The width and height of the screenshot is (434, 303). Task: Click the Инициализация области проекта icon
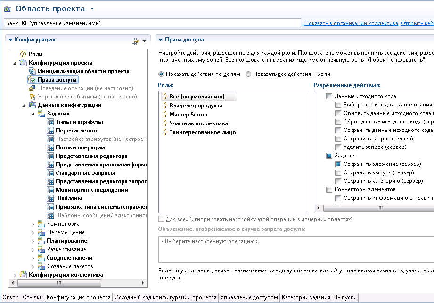click(x=32, y=71)
